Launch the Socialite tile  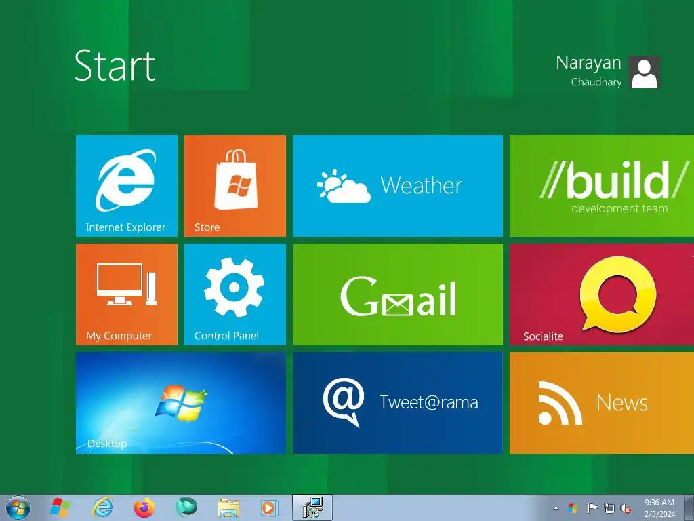coord(602,294)
